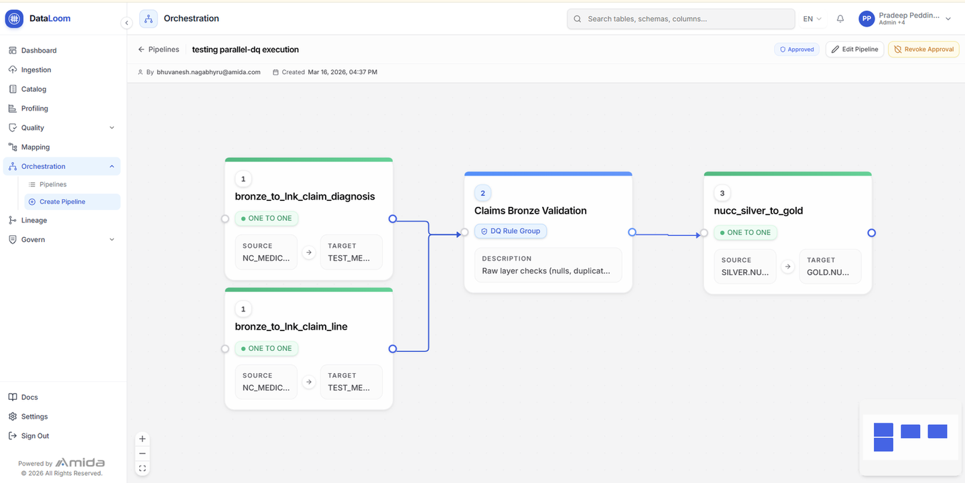Fit pipeline view to screen
The image size is (965, 483).
pyautogui.click(x=142, y=468)
